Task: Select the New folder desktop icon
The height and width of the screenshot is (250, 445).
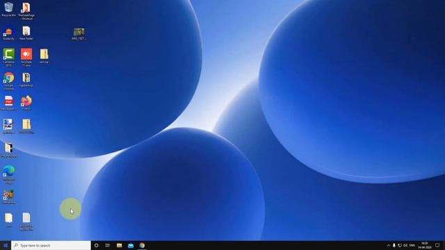Action: (x=26, y=33)
